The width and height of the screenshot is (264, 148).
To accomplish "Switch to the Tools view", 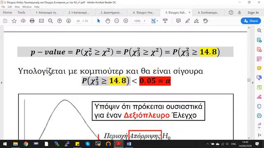I will click(x=21, y=13).
